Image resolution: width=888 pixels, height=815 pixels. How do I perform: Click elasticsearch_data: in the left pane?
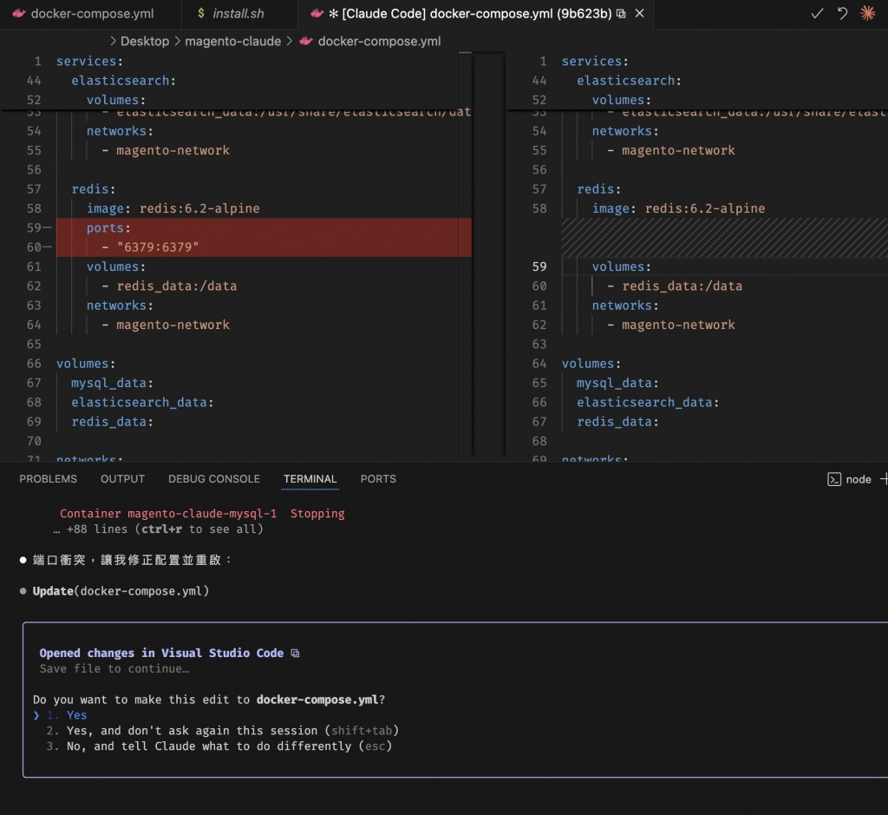(x=142, y=403)
